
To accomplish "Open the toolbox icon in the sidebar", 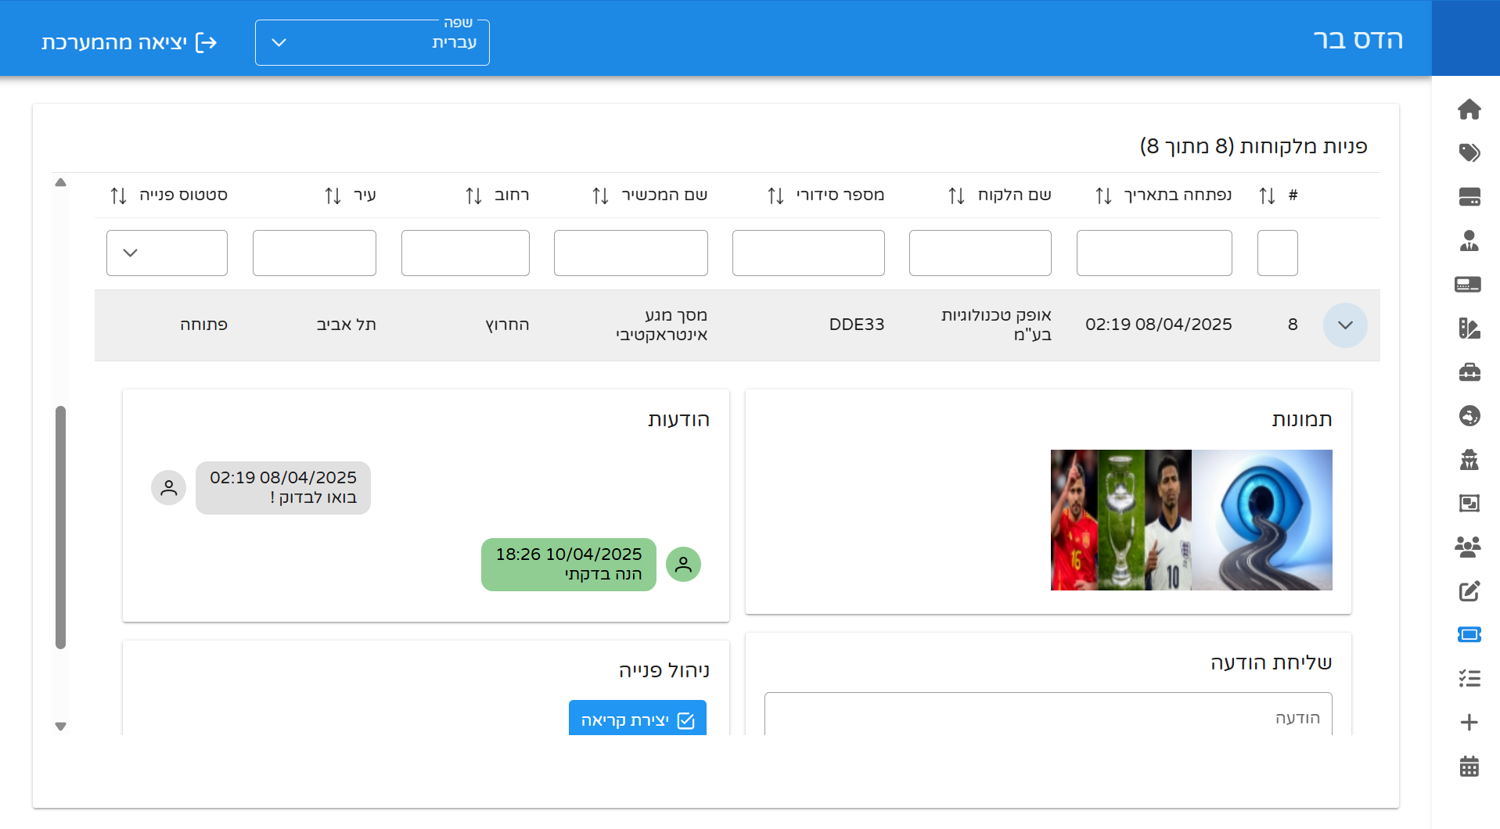I will click(x=1469, y=371).
